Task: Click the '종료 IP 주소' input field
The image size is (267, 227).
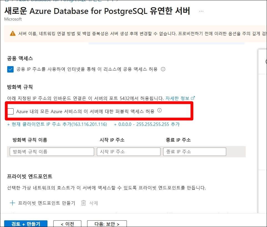Action: [195, 152]
